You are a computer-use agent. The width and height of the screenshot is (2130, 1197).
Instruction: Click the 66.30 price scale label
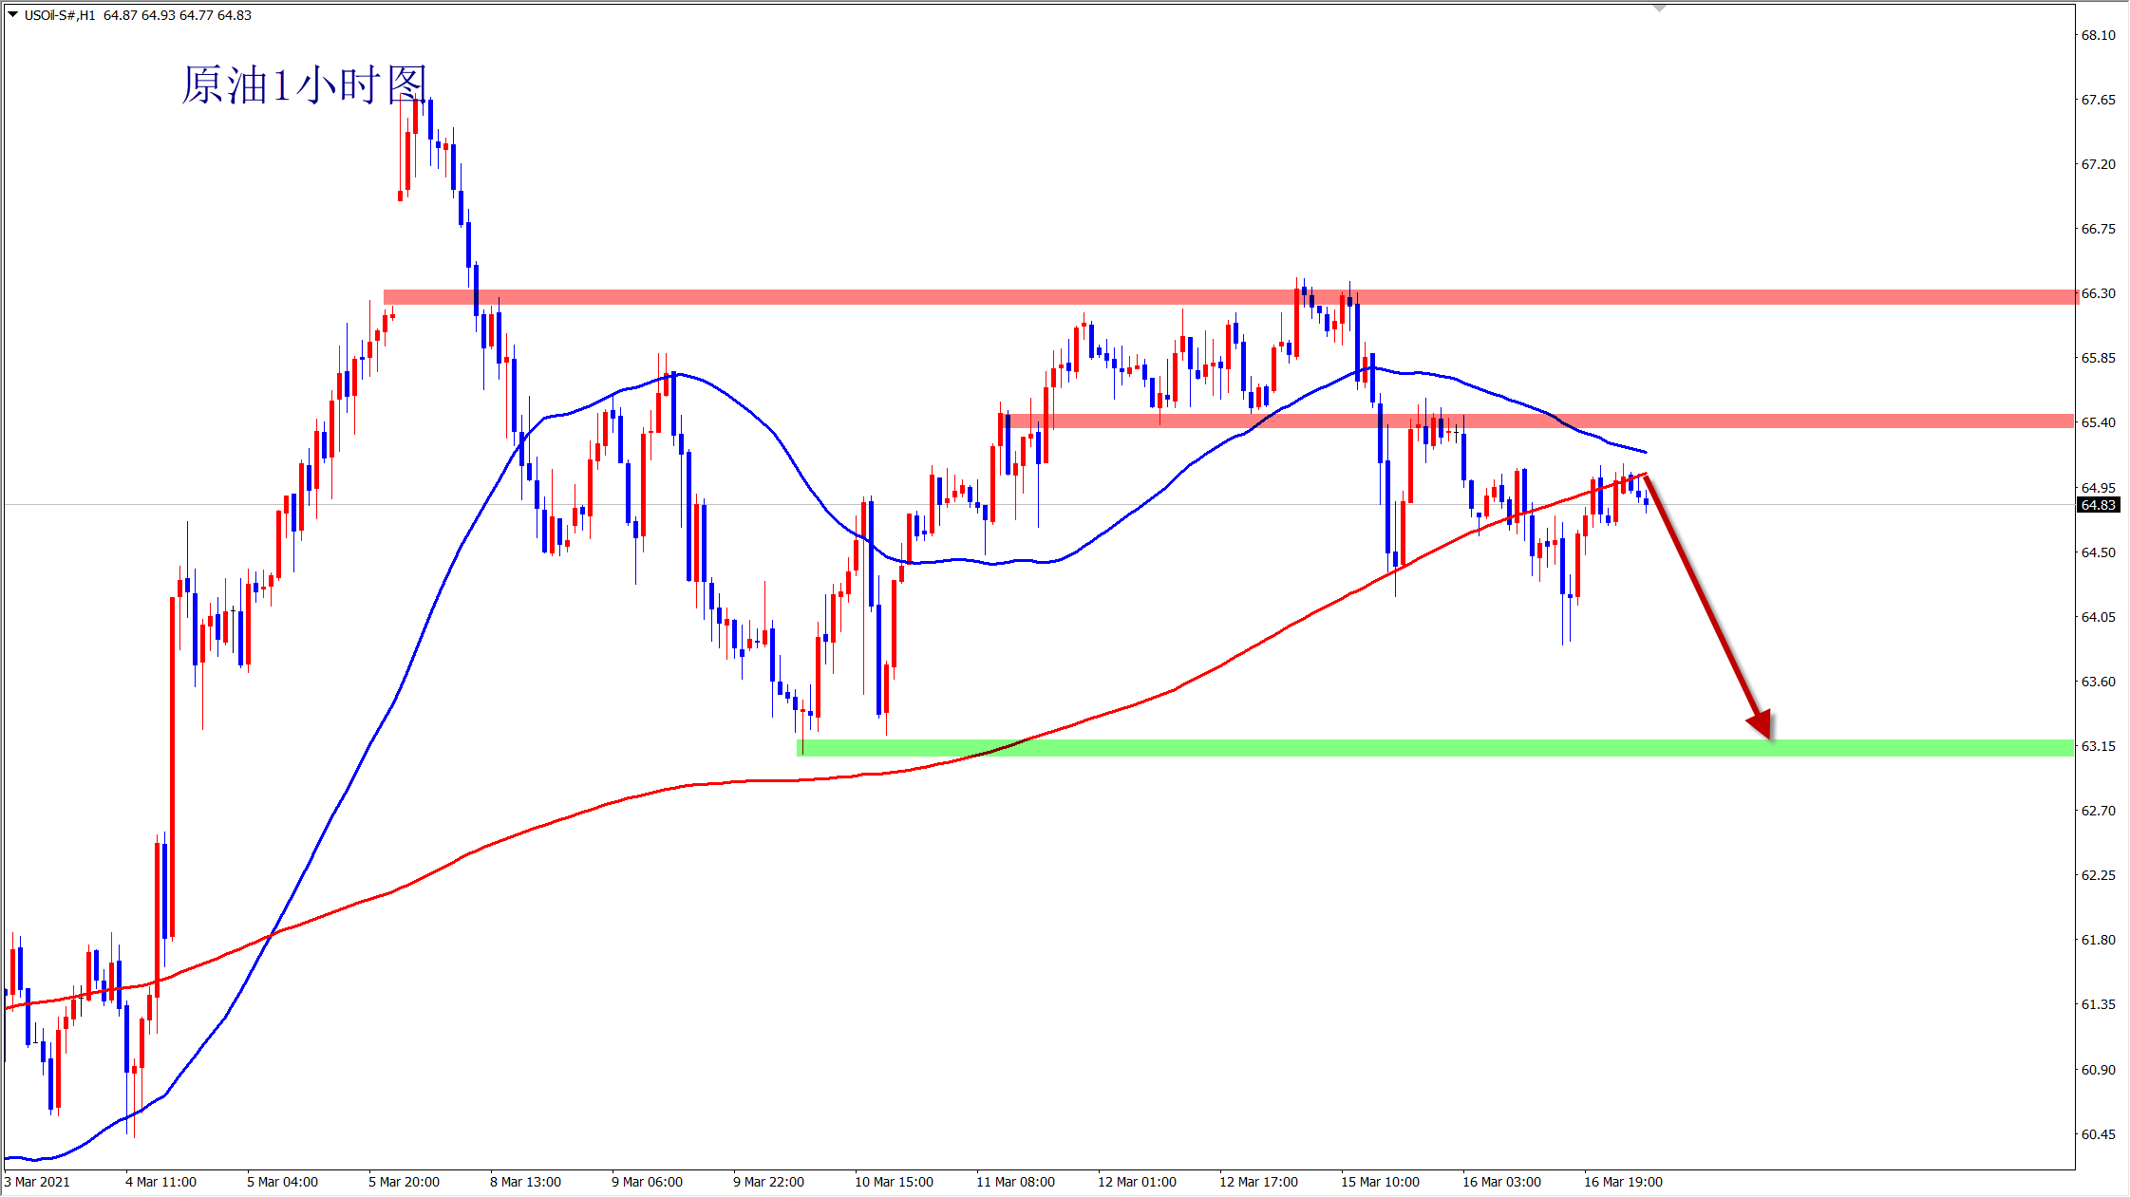tap(2098, 293)
